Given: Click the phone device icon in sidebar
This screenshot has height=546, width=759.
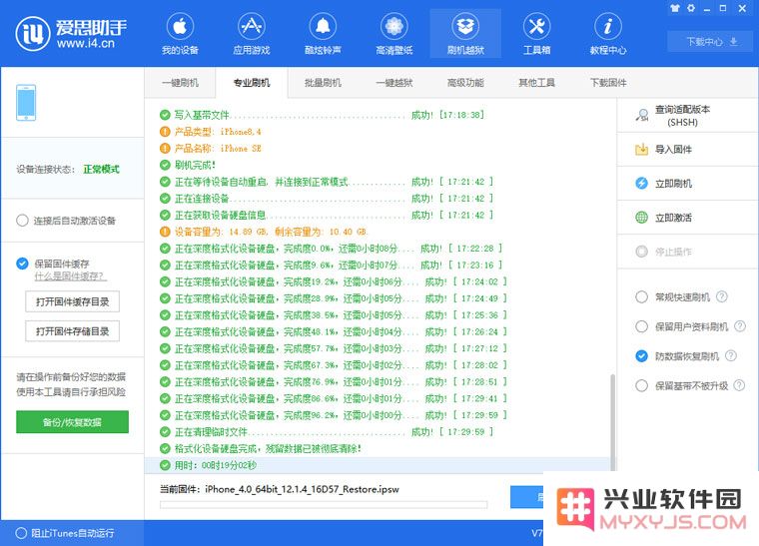Looking at the screenshot, I should tap(26, 103).
